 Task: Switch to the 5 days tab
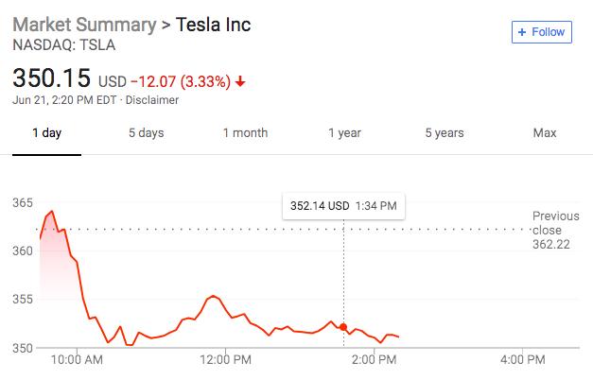146,133
